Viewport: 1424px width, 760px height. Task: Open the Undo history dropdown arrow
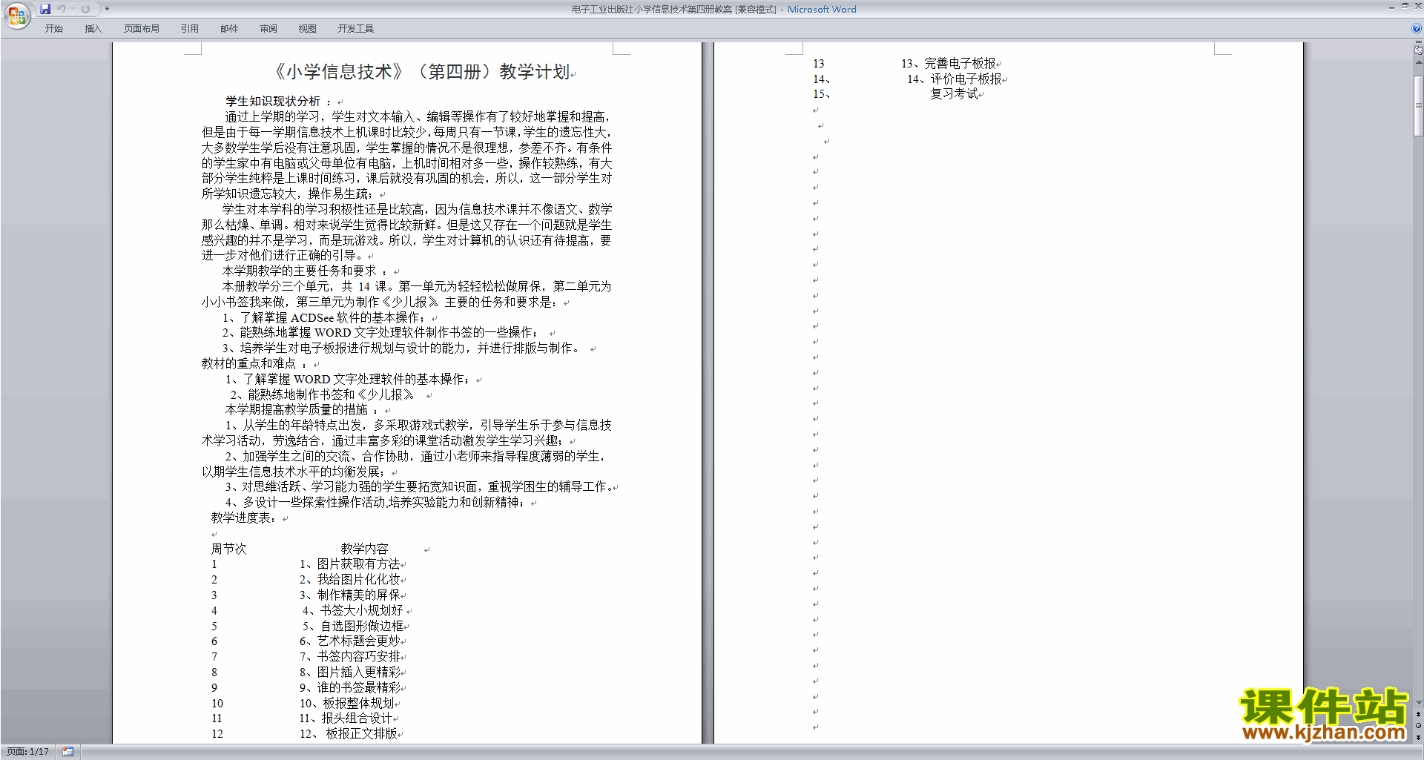(x=72, y=9)
